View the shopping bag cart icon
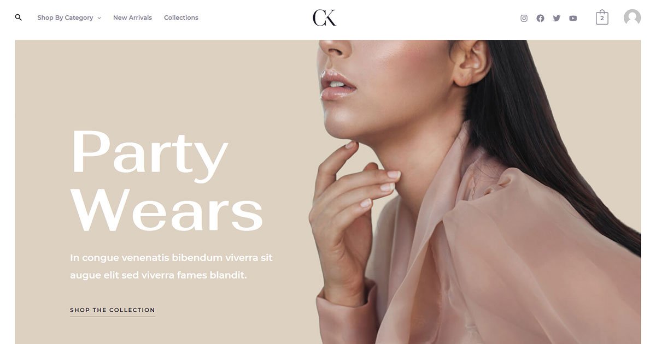This screenshot has width=656, height=344. 602,17
